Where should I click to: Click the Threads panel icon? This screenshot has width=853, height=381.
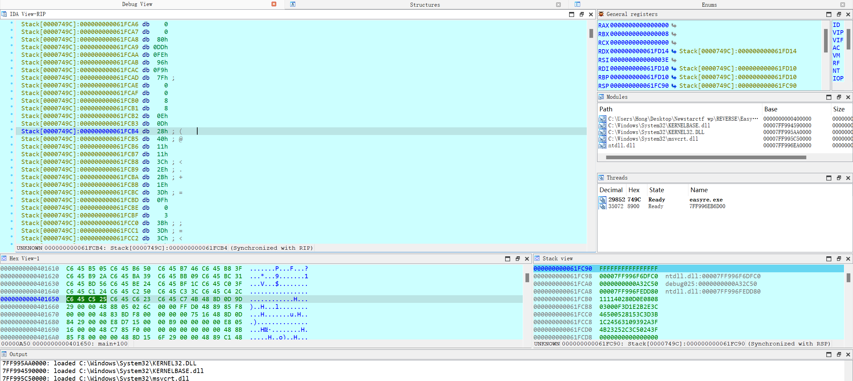click(601, 178)
